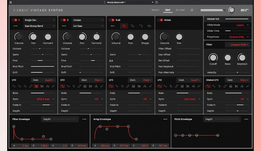This screenshot has height=151, width=261.
Task: Open oscillator 2 options (three dots)
Action: (64, 26)
